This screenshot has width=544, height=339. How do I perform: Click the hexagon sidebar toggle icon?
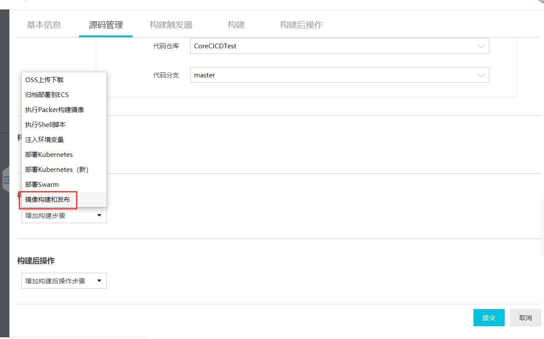pos(6,180)
